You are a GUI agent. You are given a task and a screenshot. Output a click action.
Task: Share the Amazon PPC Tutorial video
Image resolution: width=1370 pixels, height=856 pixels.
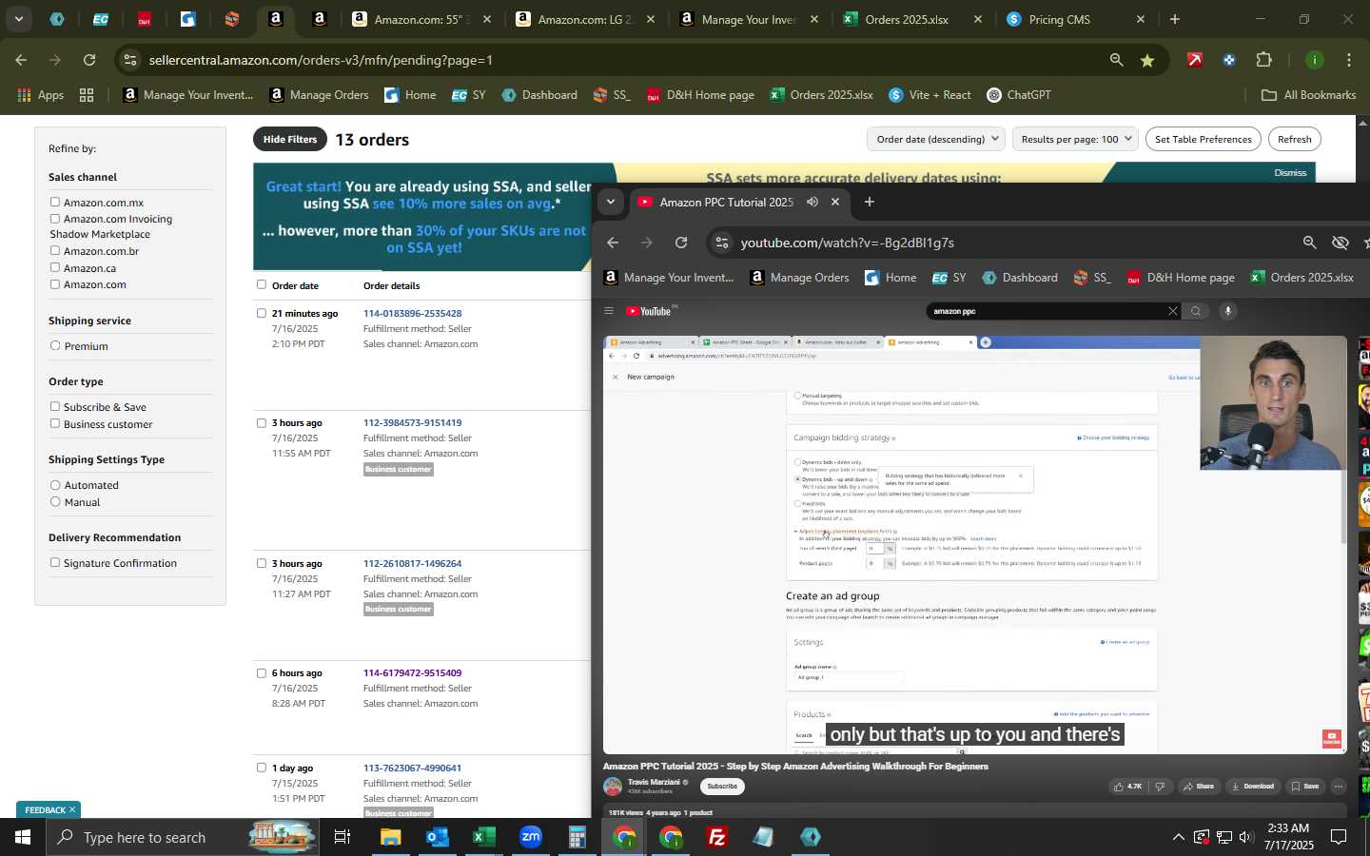tap(1198, 787)
